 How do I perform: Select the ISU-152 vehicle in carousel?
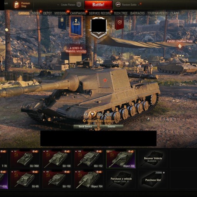click(89, 159)
